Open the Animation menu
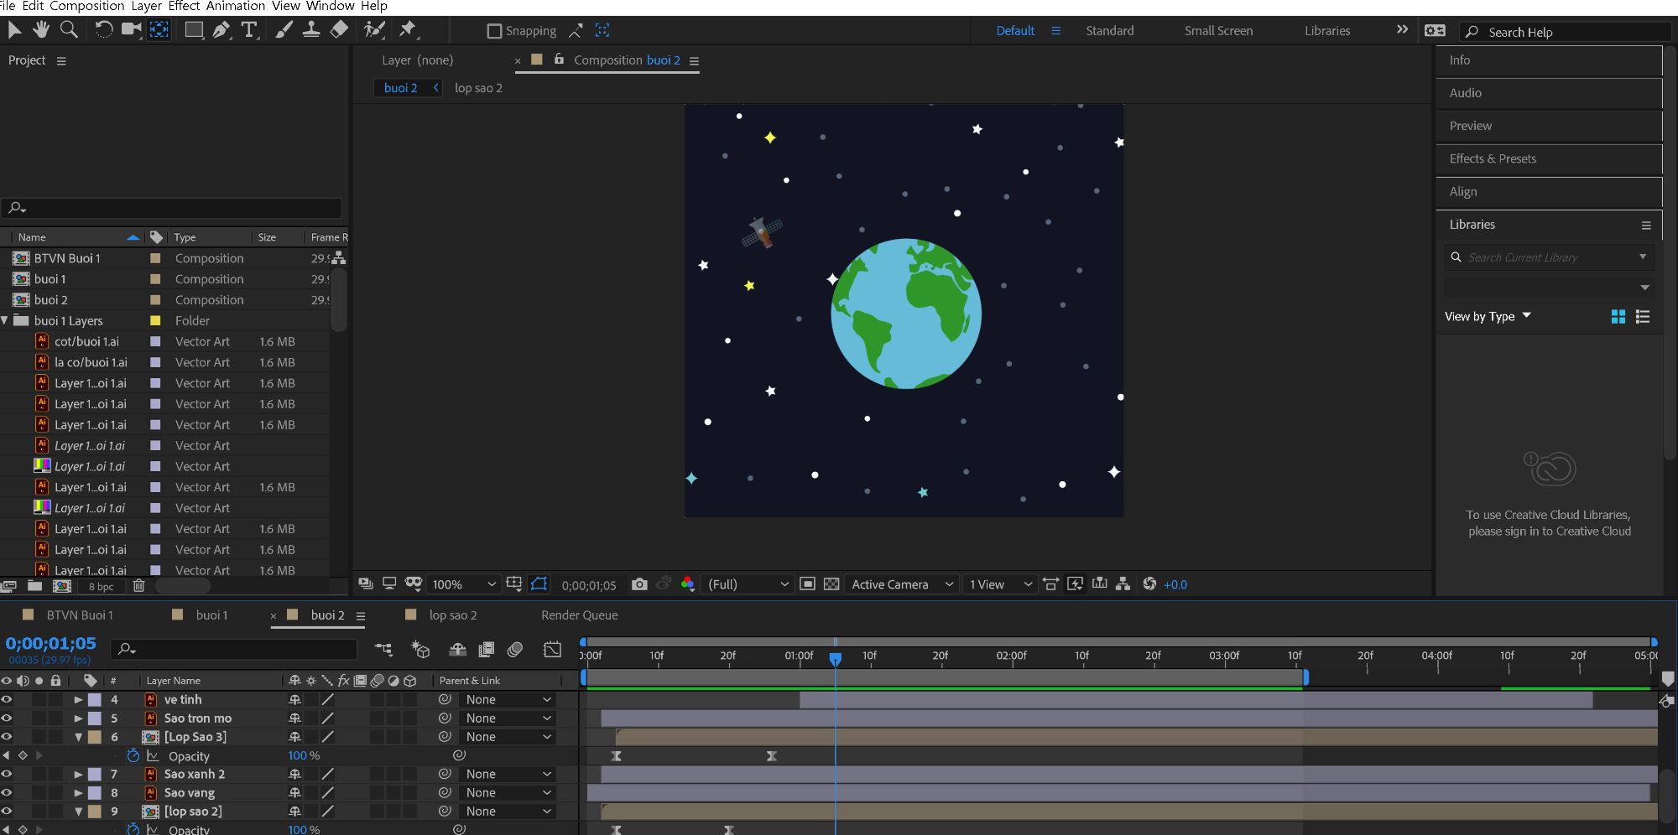Screen dimensions: 1678x835 pyautogui.click(x=235, y=6)
